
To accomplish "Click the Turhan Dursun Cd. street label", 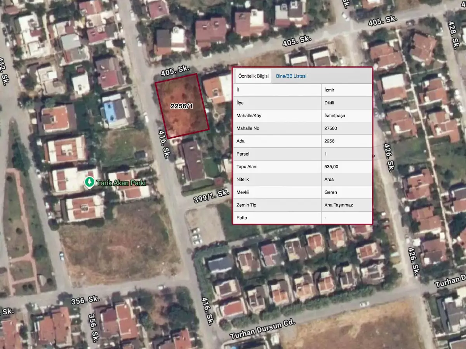I will [263, 330].
